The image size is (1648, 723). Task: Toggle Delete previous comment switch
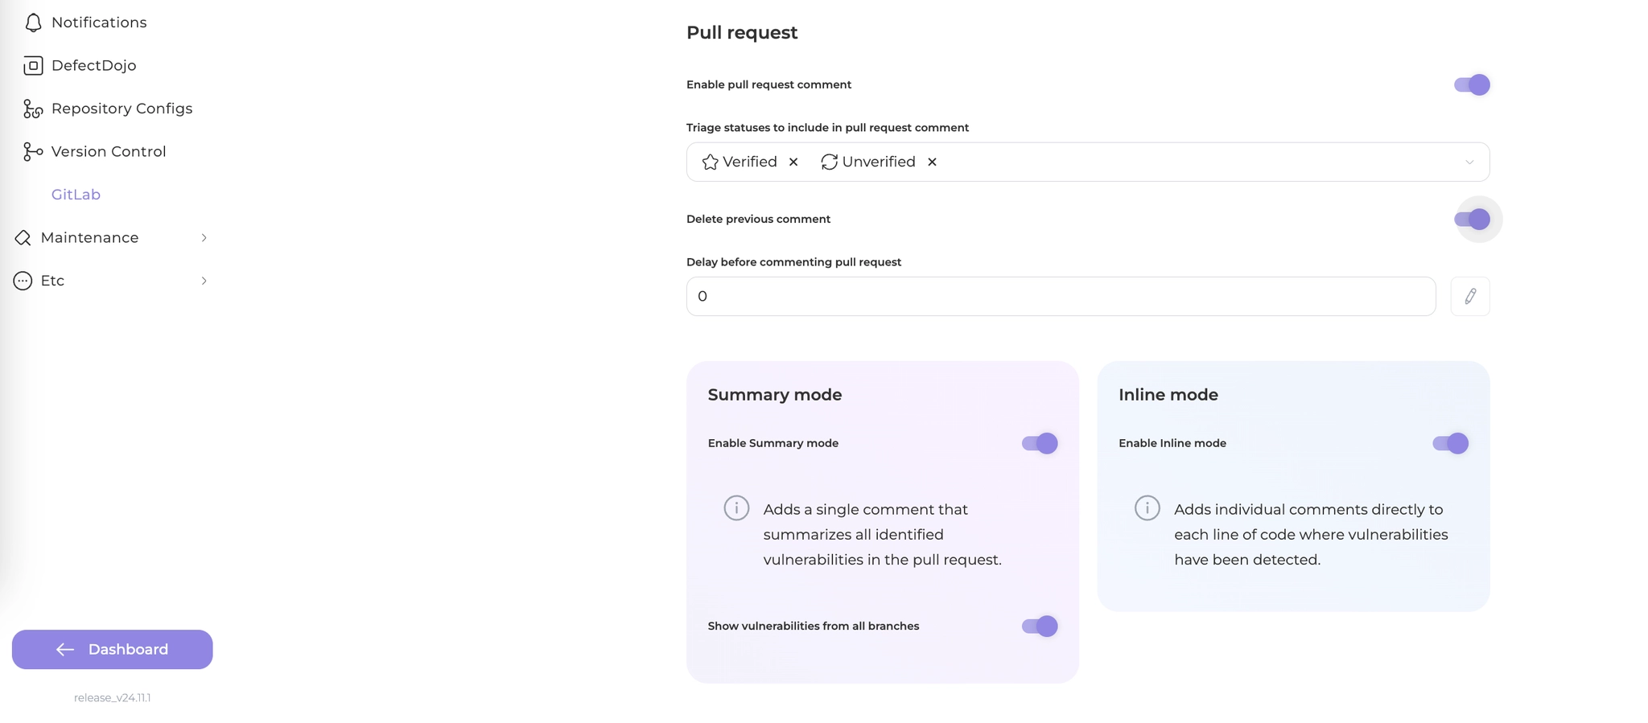(x=1471, y=220)
